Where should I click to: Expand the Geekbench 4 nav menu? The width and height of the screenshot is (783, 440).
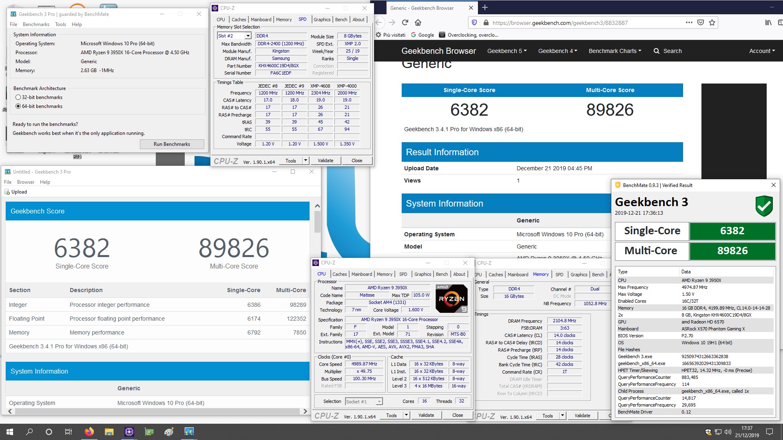pyautogui.click(x=557, y=51)
